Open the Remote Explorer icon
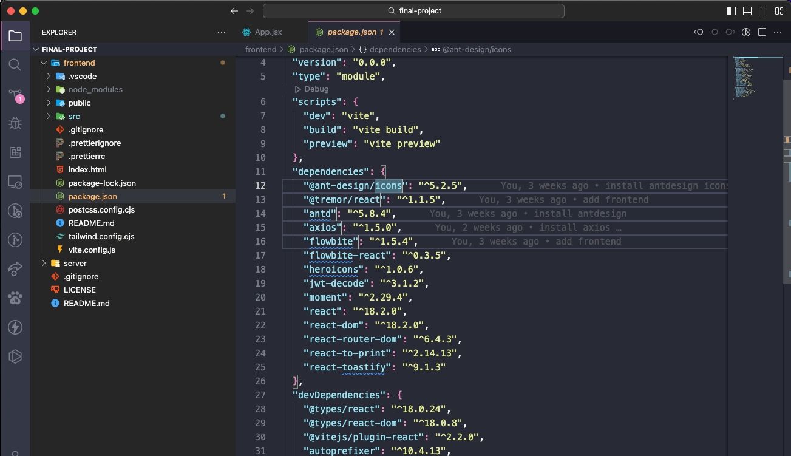Screen dimensions: 791x456 click(x=15, y=182)
